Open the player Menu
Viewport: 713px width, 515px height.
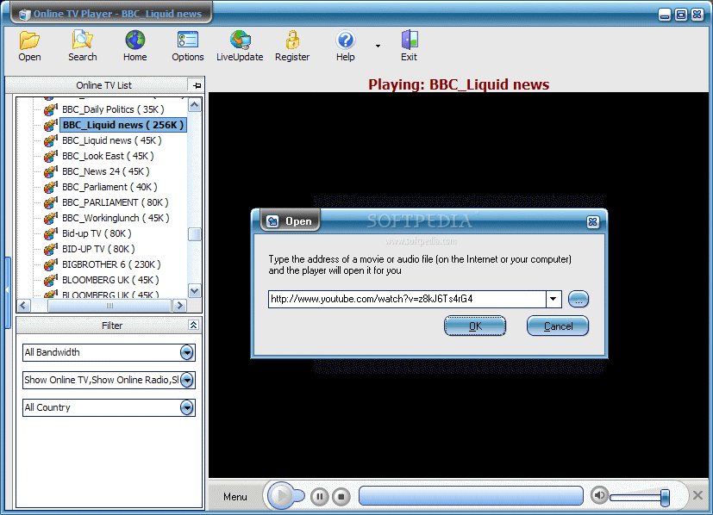235,497
